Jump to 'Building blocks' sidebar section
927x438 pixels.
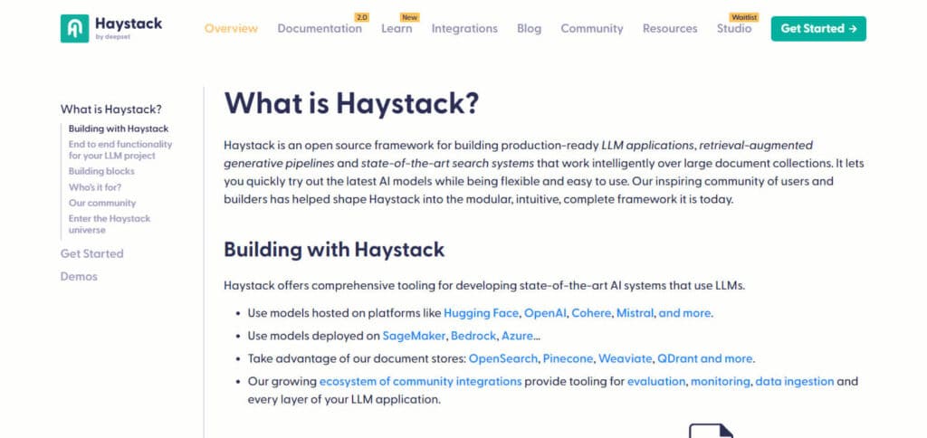click(101, 171)
